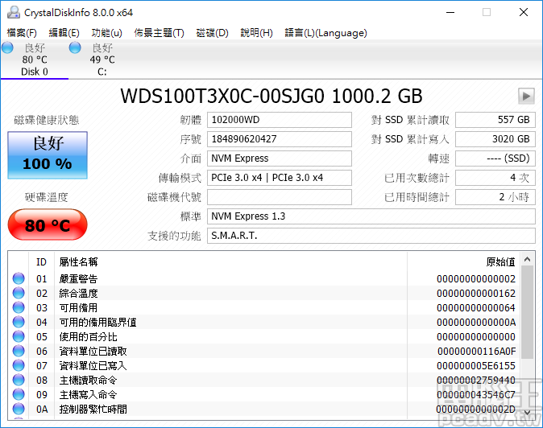Click the power on hours value 2 小時
This screenshot has height=428, width=543.
pyautogui.click(x=495, y=197)
